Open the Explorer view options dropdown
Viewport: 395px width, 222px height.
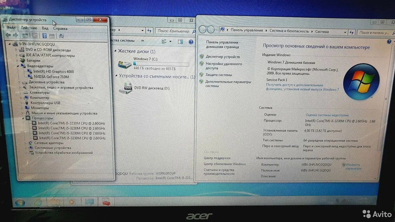point(171,41)
